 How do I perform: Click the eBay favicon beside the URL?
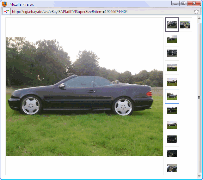pos(7,11)
